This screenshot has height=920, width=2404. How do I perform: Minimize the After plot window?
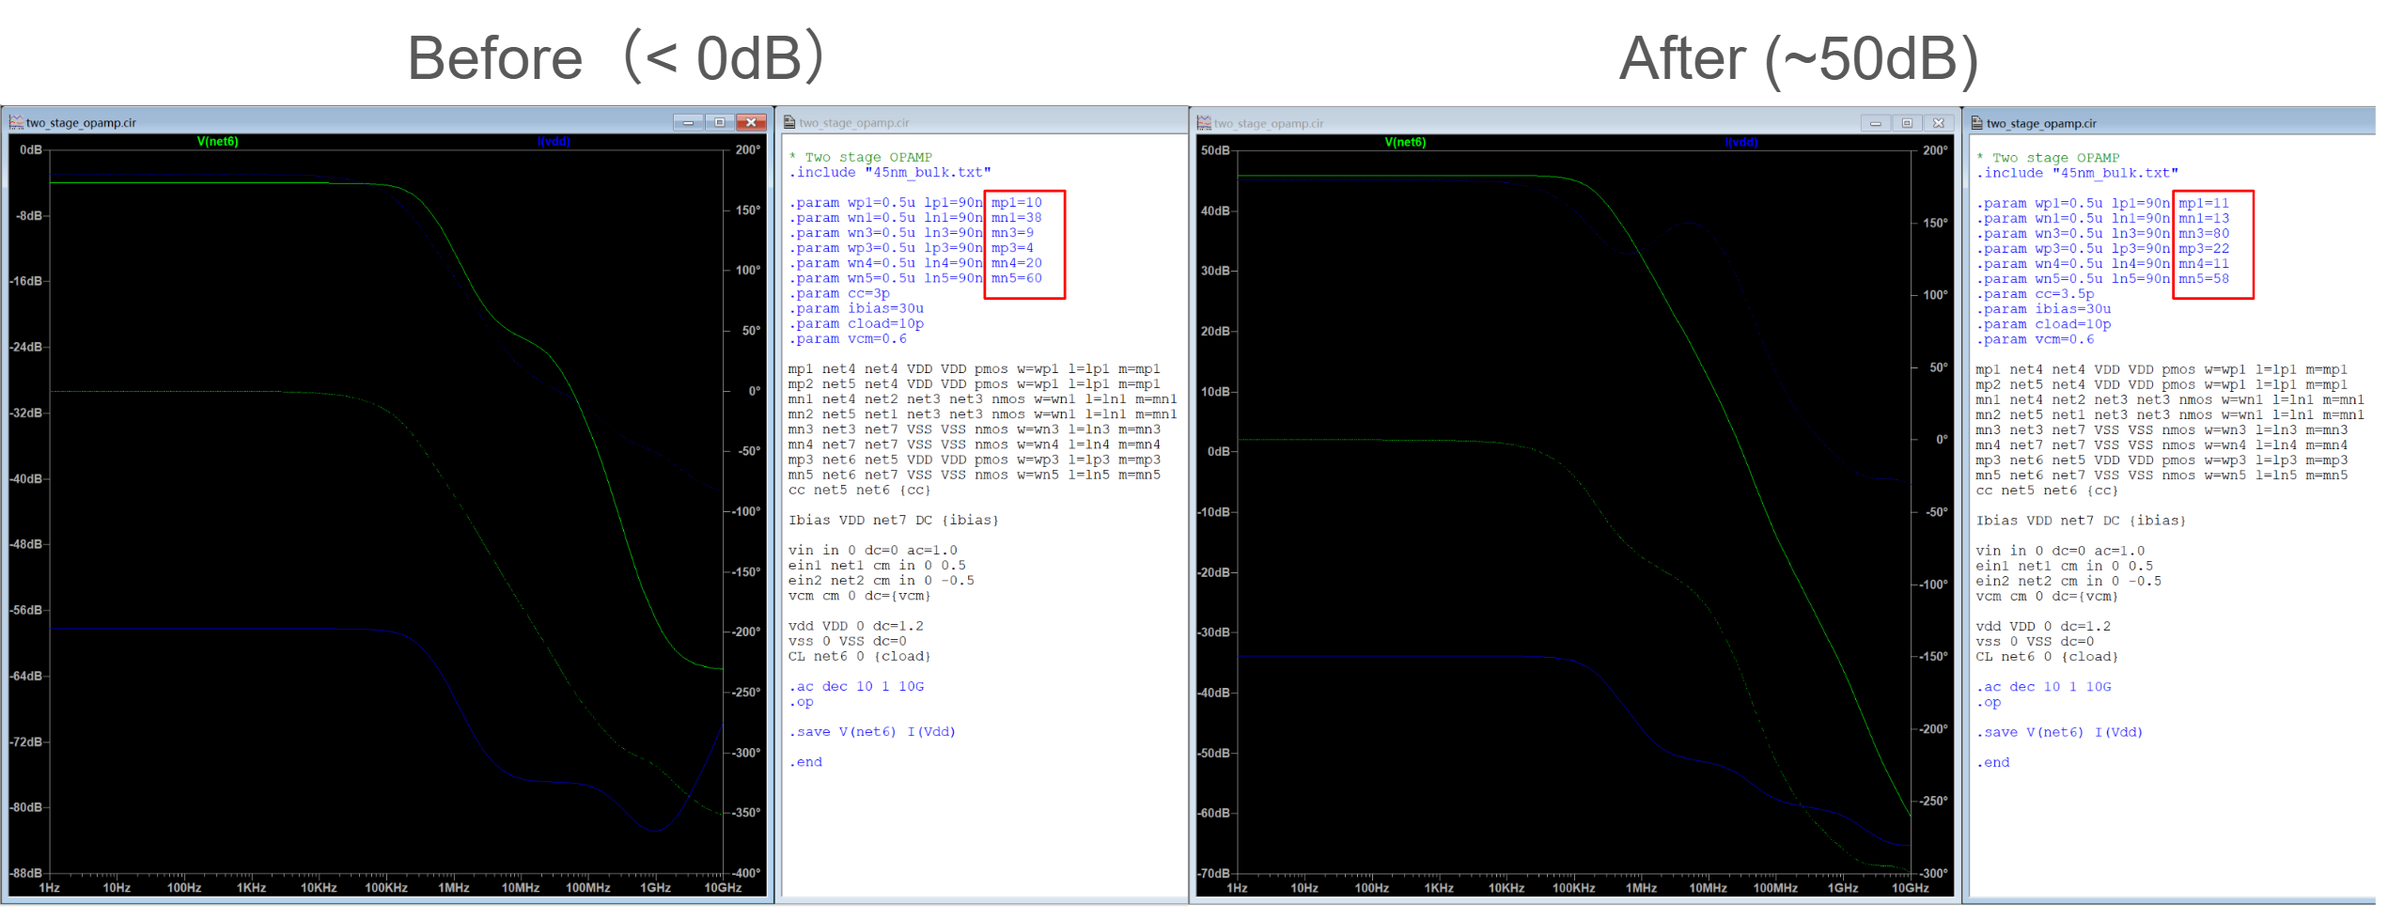tap(1875, 123)
